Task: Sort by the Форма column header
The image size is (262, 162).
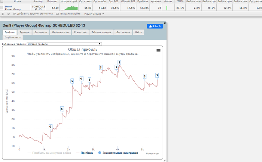Action: [168, 1]
